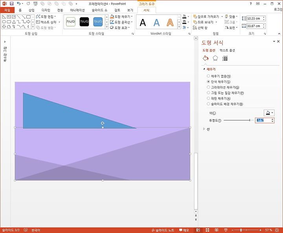Screen dimensions: 283x233
Task: Expand the shape styles gallery More button
Action: click(x=107, y=27)
